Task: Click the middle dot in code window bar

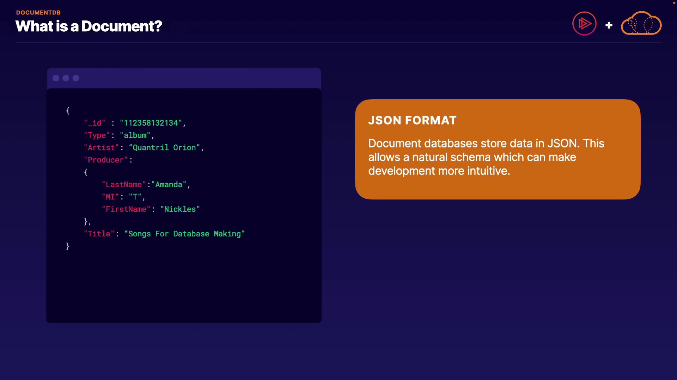Action: (66, 78)
